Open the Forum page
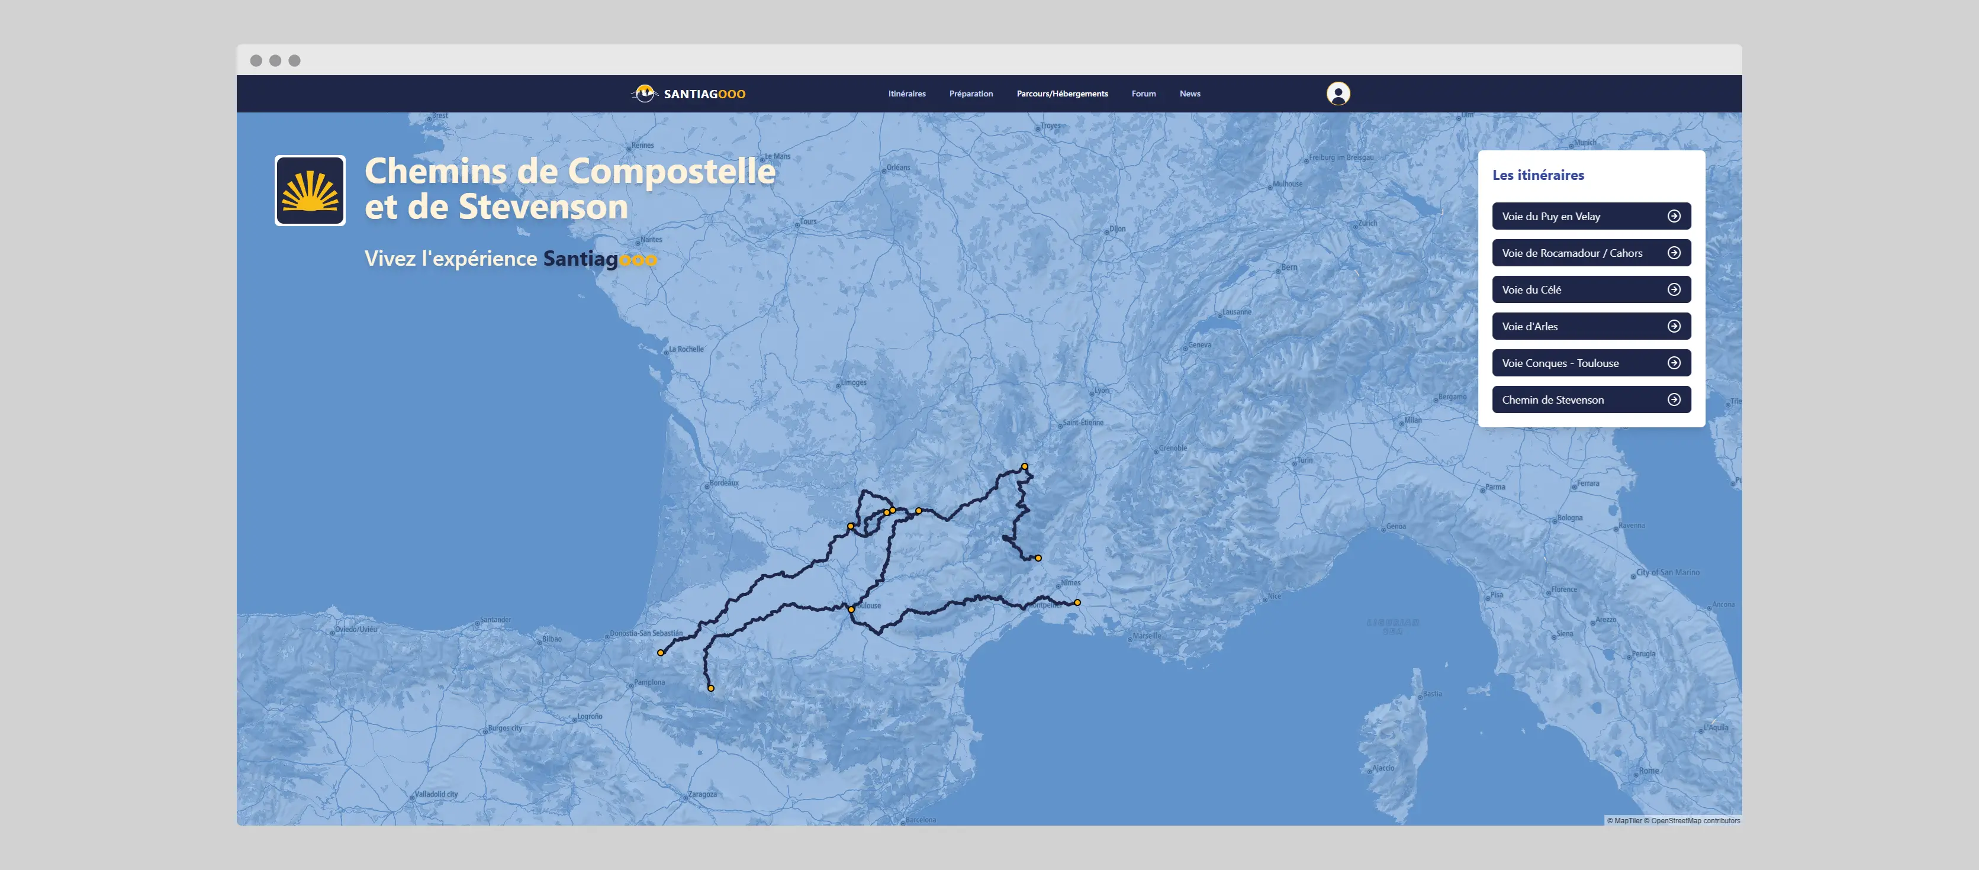Image resolution: width=1979 pixels, height=870 pixels. pyautogui.click(x=1144, y=93)
